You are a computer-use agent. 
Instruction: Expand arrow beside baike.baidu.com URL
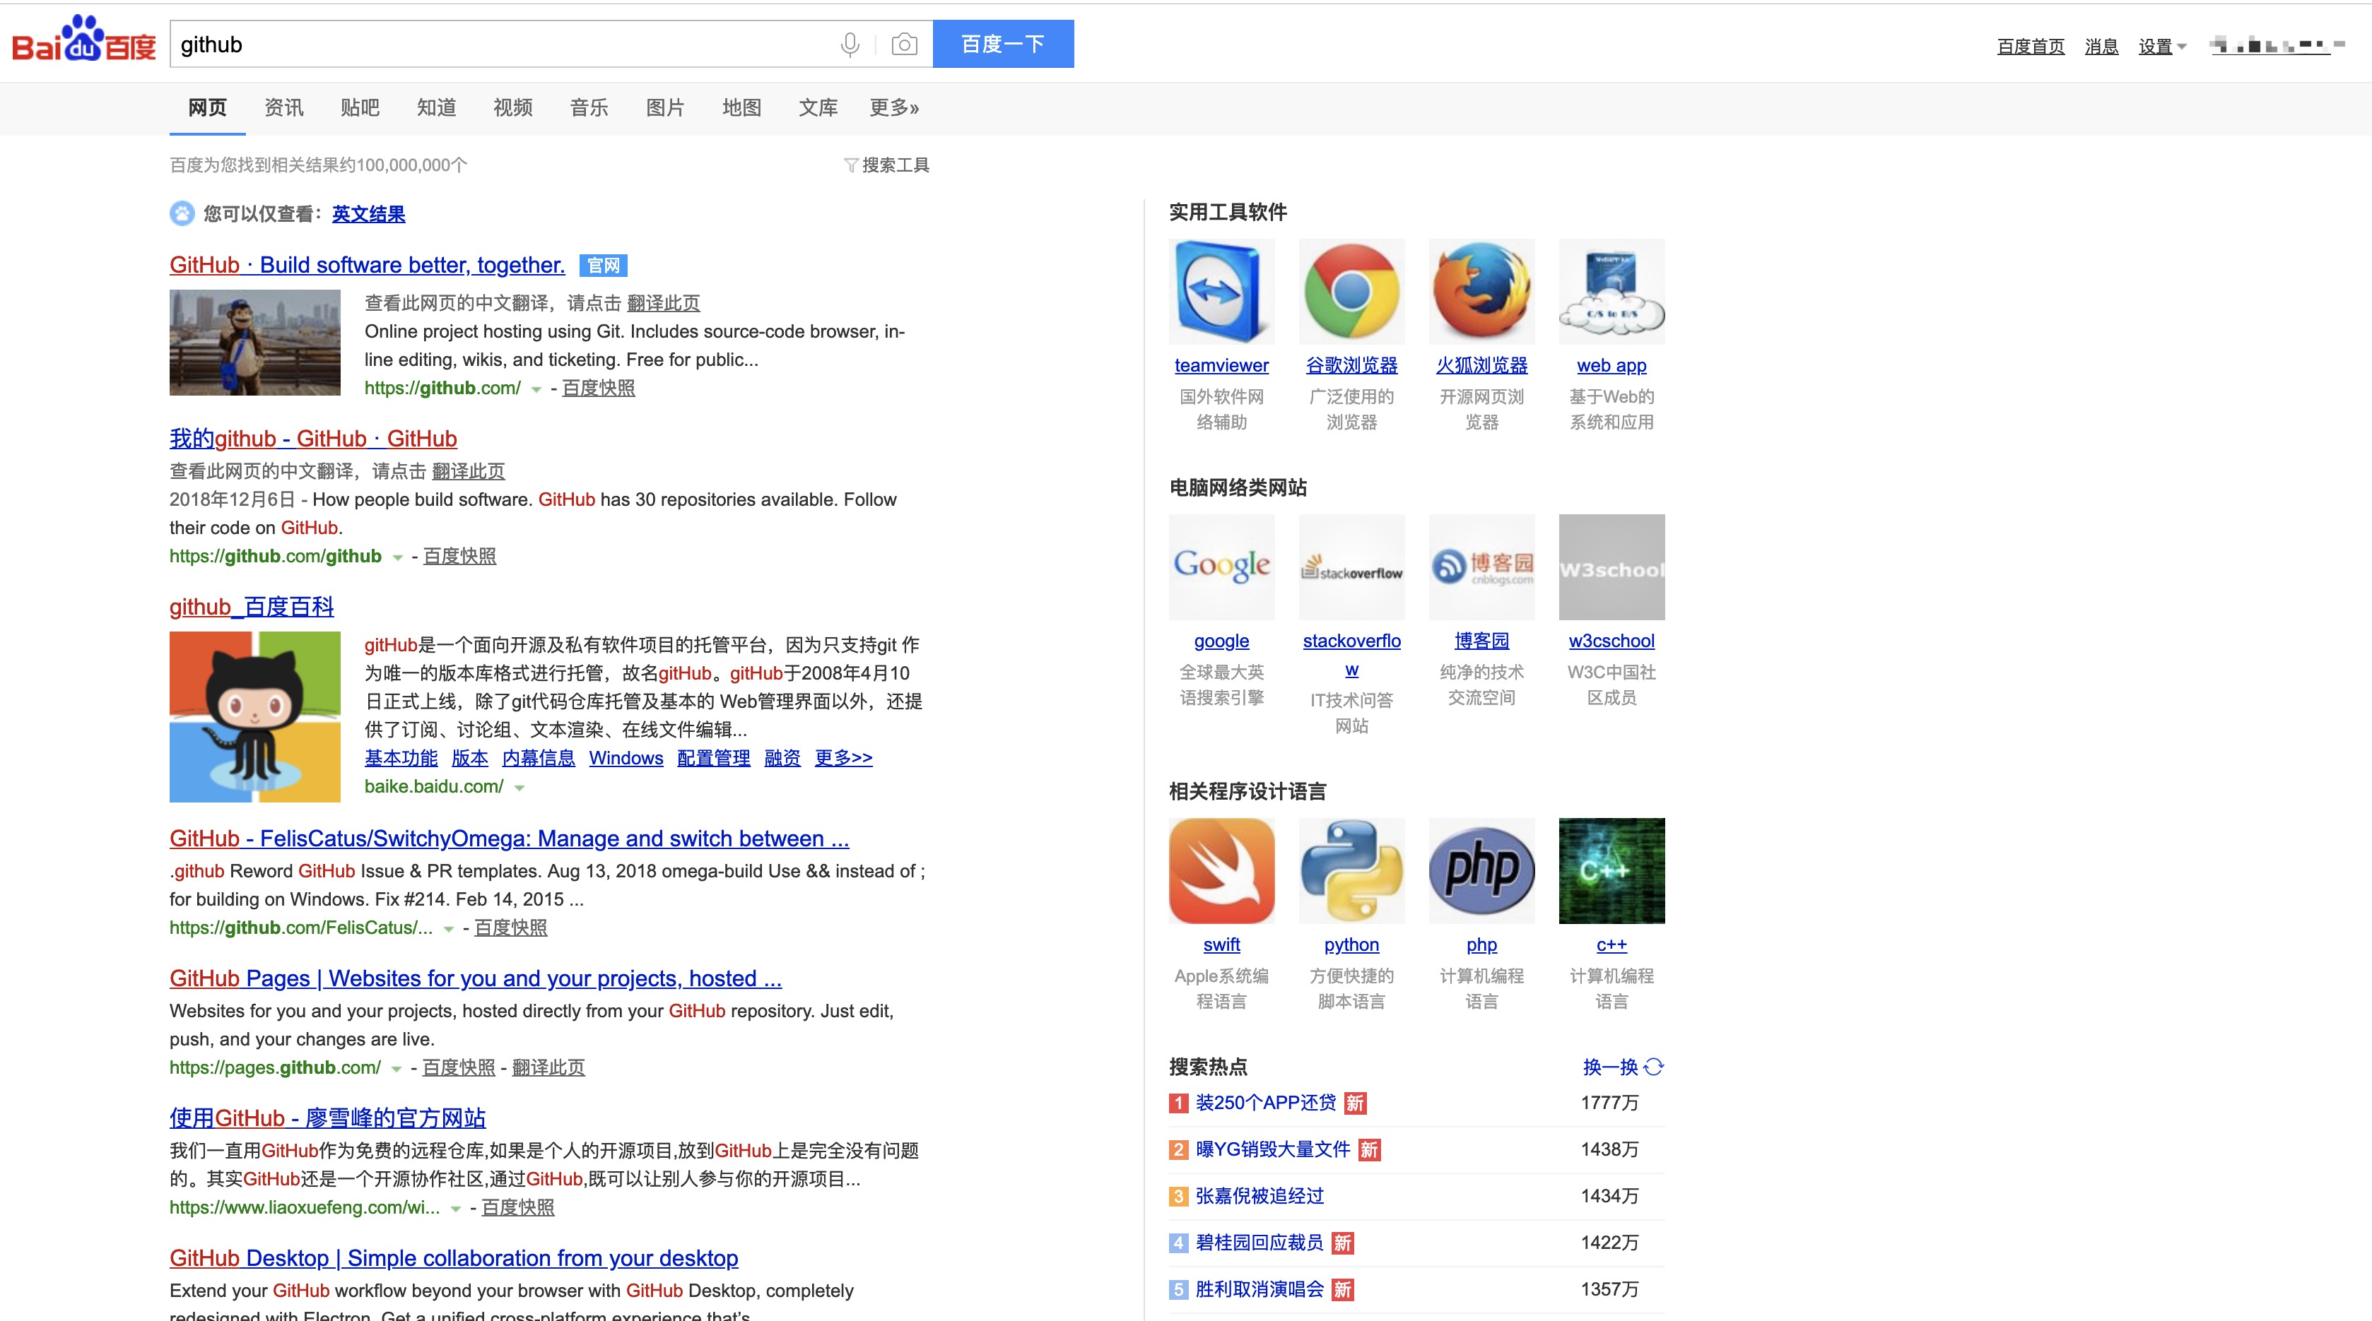pyautogui.click(x=519, y=788)
